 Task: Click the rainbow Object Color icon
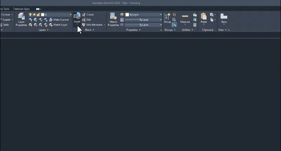122,15
